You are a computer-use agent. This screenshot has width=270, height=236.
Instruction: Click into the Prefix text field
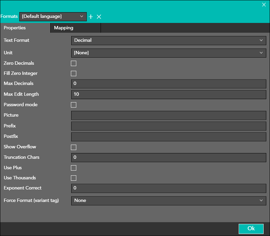[168, 126]
